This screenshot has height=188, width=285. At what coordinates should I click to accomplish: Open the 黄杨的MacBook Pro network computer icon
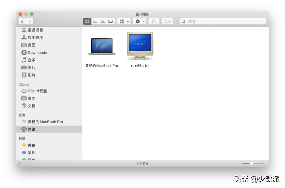point(102,46)
